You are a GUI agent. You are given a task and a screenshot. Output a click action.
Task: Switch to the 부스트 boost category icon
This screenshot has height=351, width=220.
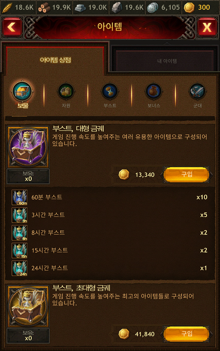[110, 91]
